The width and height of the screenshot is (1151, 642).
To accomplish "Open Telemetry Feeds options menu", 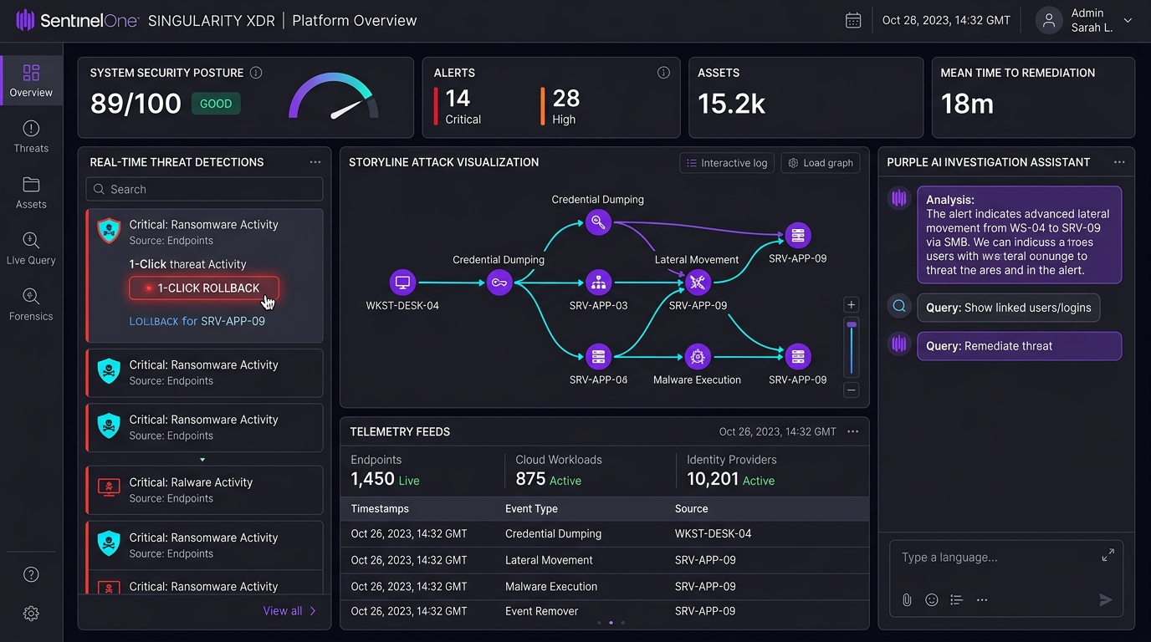I will point(852,431).
